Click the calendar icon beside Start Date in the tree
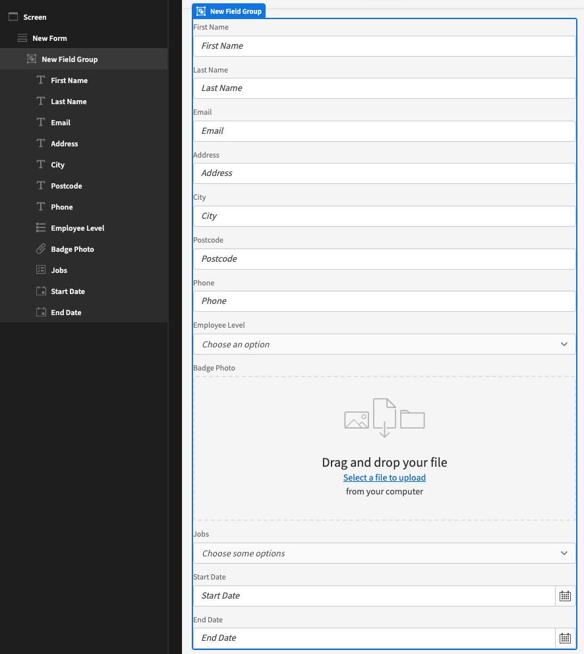584x654 pixels. (x=41, y=291)
